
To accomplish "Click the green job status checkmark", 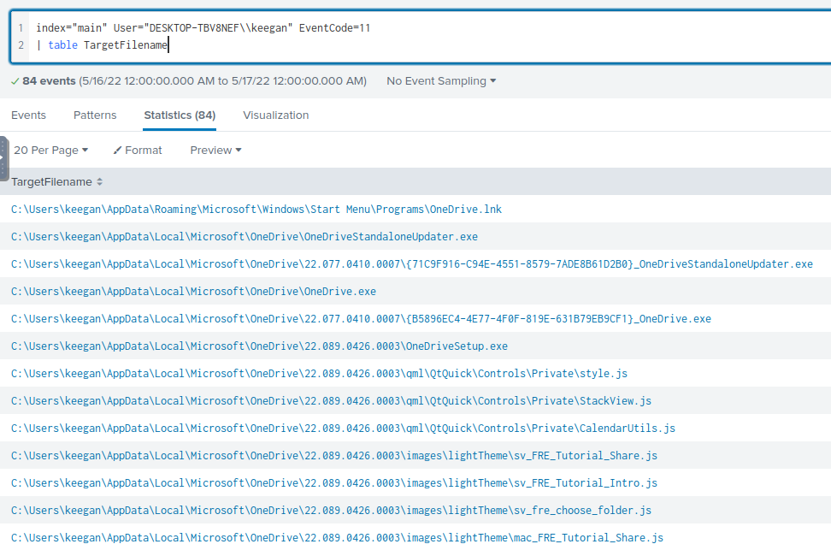I will pos(15,81).
